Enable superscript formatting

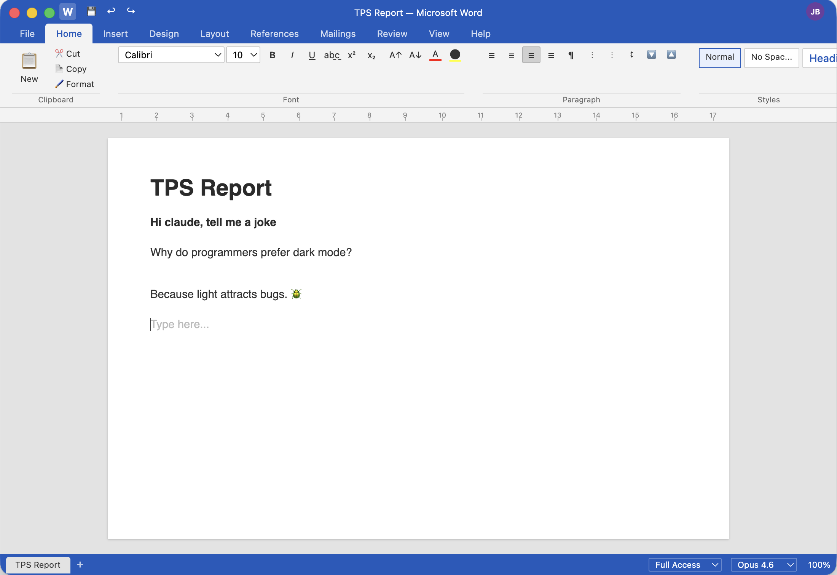(351, 55)
